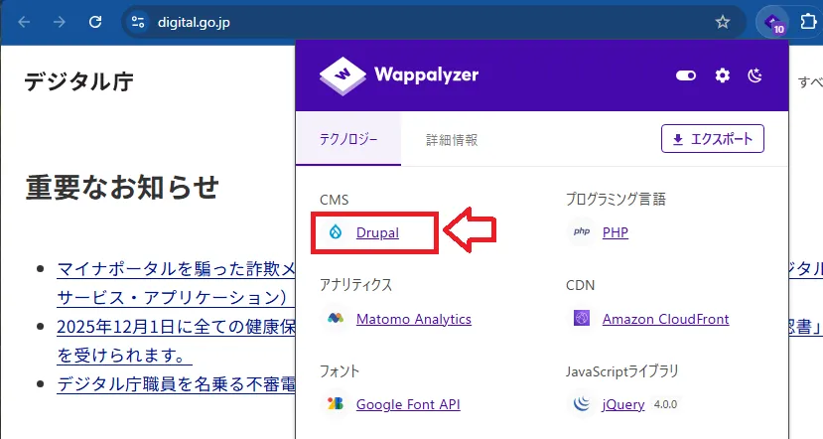
Task: Open the Matomo Analytics link
Action: (414, 319)
